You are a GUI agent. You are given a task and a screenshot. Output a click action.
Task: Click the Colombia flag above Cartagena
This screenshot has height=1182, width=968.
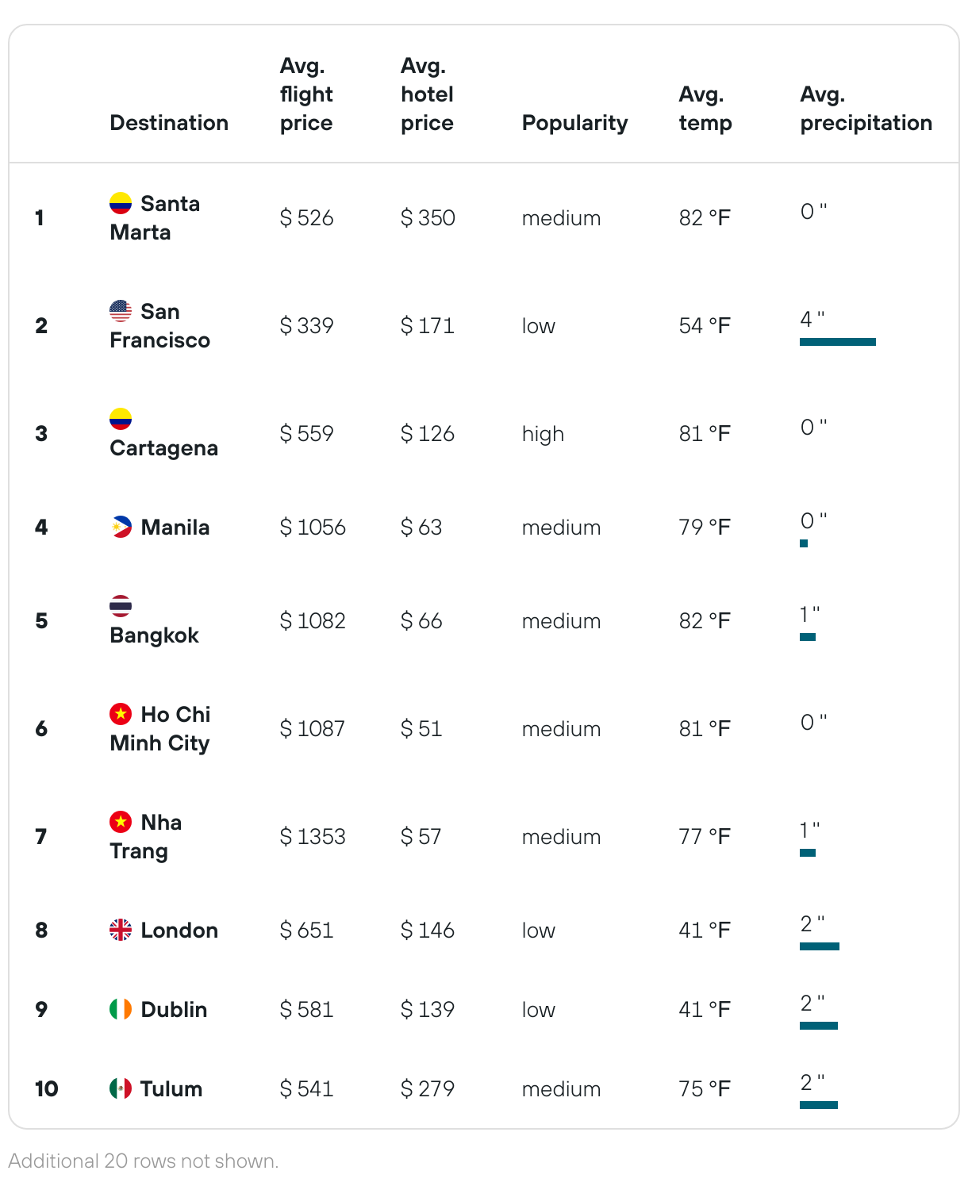[x=121, y=419]
